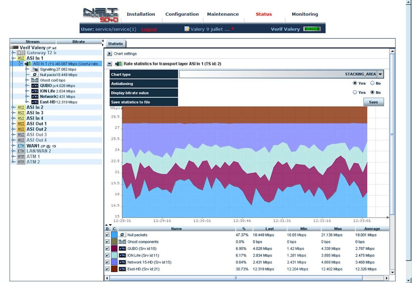
Task: Click the Logout link
Action: [149, 29]
